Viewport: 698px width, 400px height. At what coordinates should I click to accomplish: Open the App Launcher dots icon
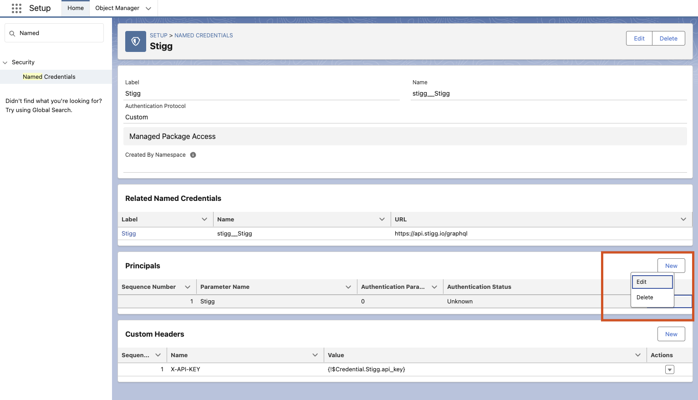(16, 8)
